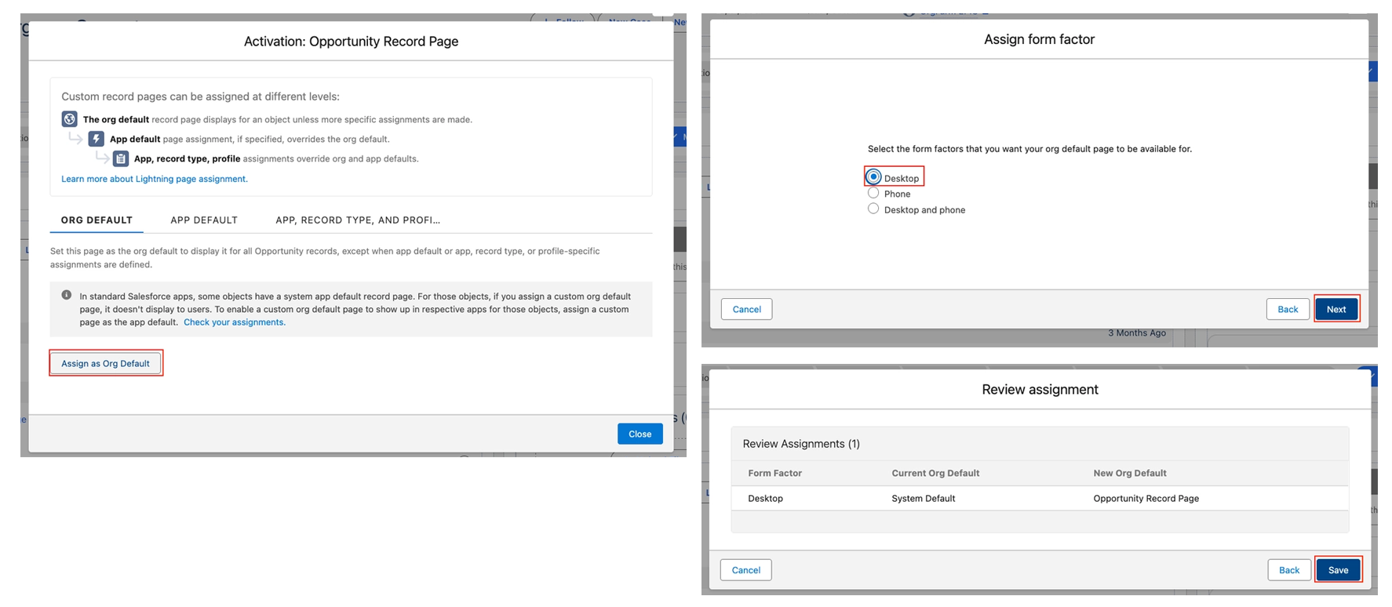
Task: Open the App, Record Type, and Profile tab
Action: pos(358,220)
